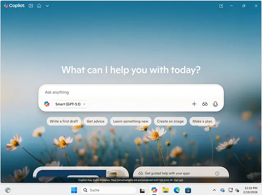Screen dimensions: 262x195
Task: Launch Microsoft Edge from the taskbar
Action: point(177,190)
